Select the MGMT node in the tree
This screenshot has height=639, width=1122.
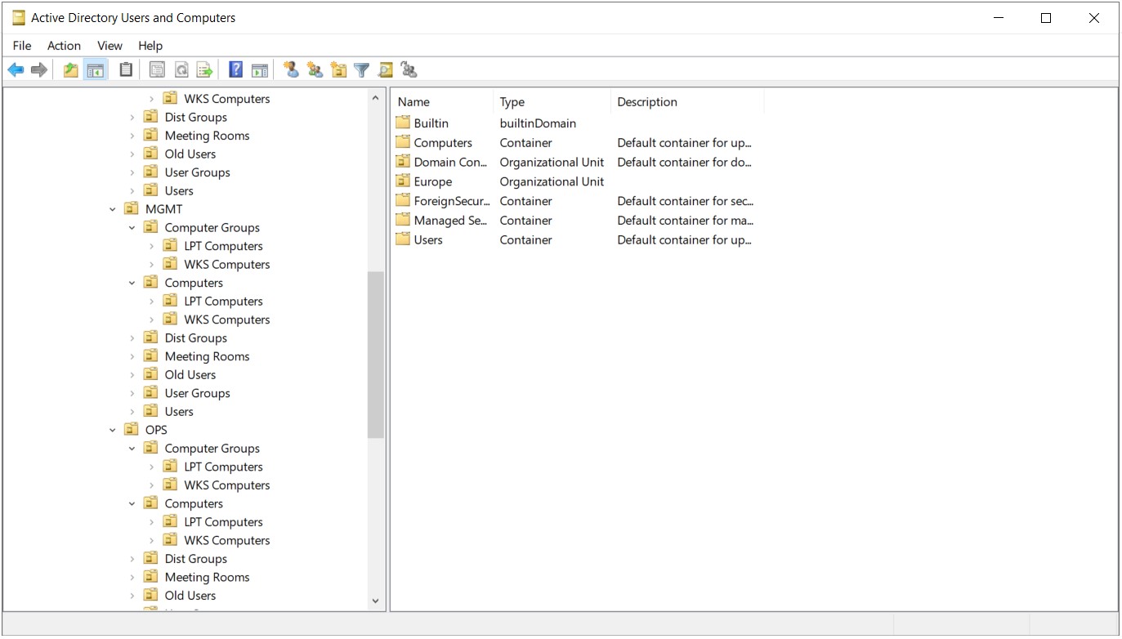coord(164,209)
